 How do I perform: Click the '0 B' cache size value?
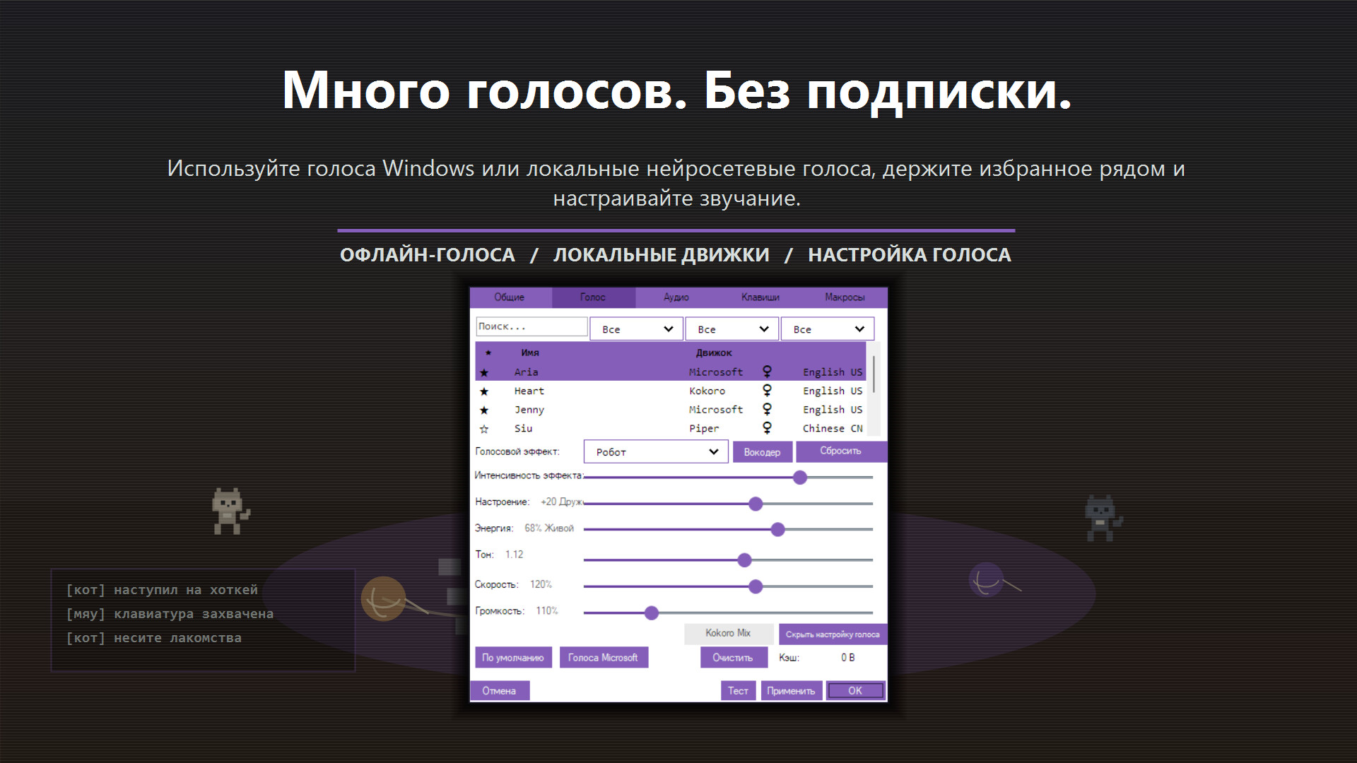coord(848,658)
